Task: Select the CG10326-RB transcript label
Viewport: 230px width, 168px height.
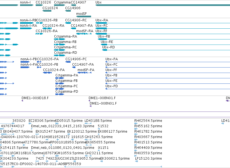Action: coord(47,20)
